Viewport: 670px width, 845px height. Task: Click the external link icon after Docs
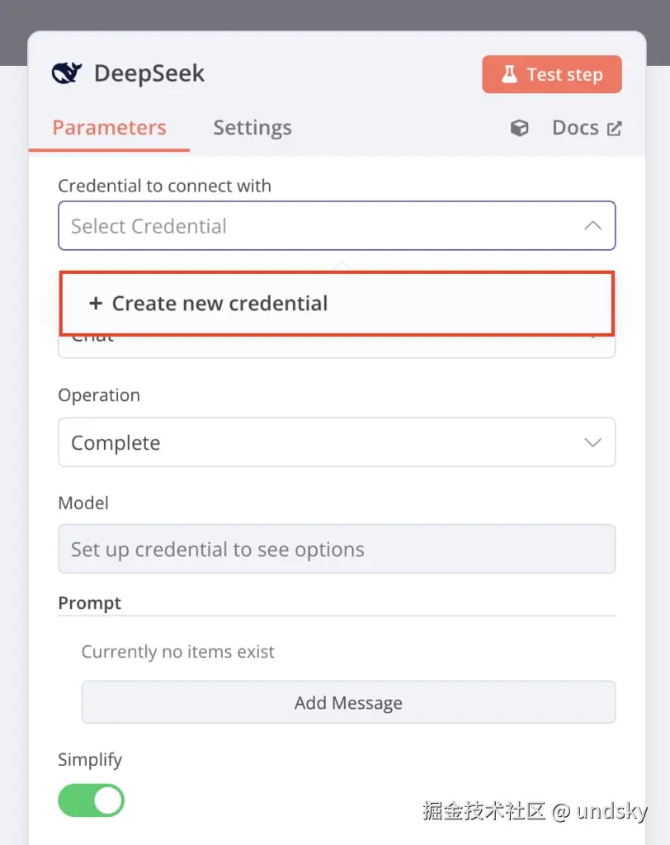coord(614,128)
